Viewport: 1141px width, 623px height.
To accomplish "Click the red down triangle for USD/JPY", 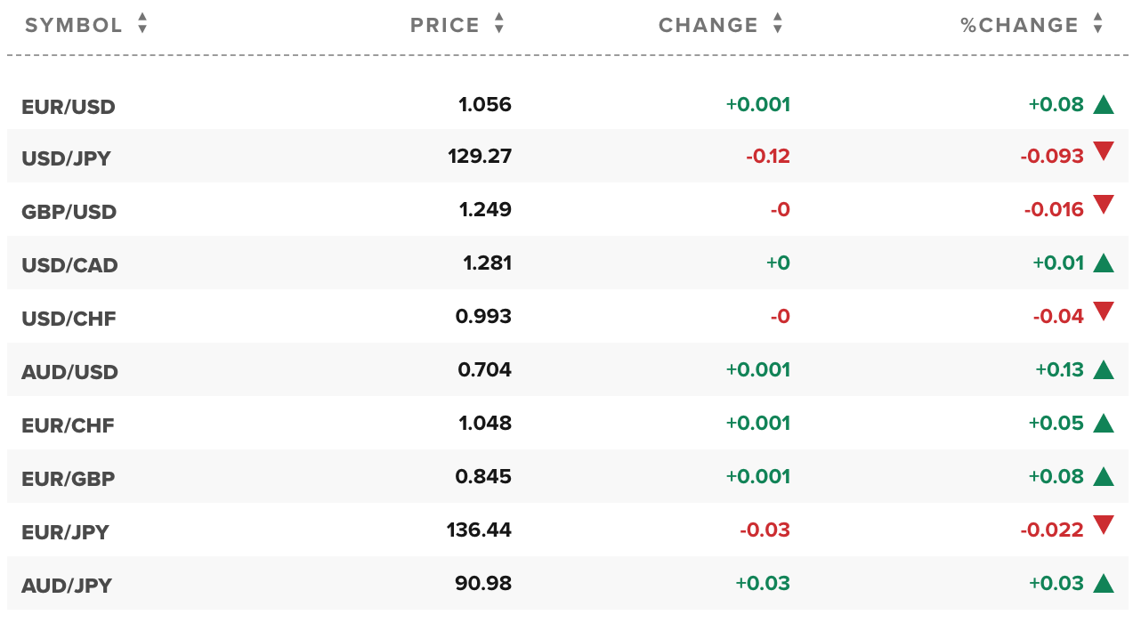I will coord(1104,151).
